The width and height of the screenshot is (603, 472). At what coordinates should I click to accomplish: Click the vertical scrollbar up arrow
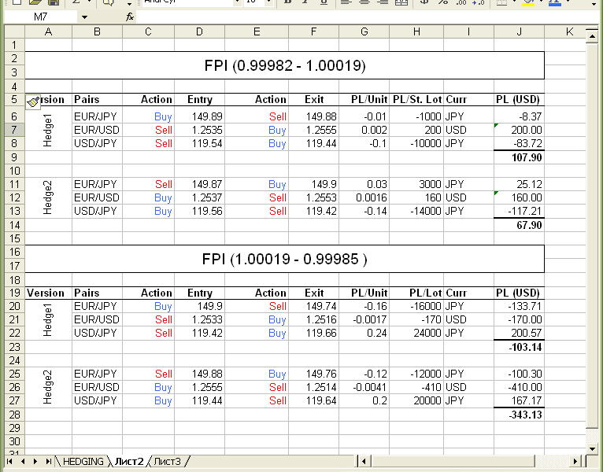click(591, 36)
